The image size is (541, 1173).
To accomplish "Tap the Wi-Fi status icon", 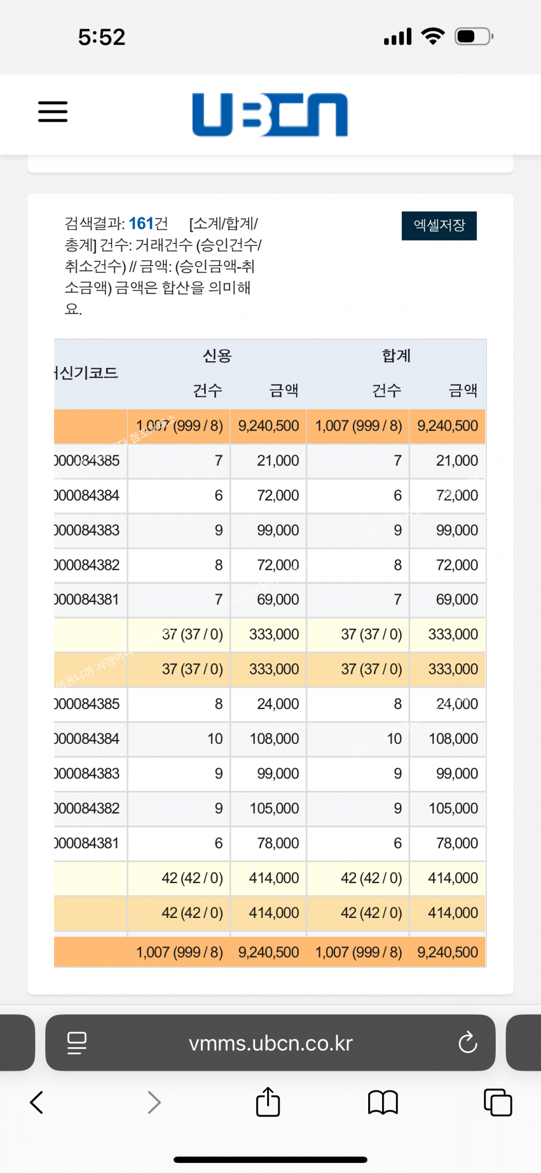I will click(433, 36).
